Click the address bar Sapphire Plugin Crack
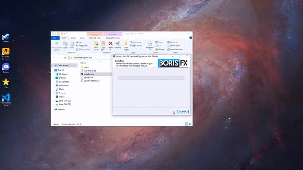The height and width of the screenshot is (170, 303). (83, 58)
